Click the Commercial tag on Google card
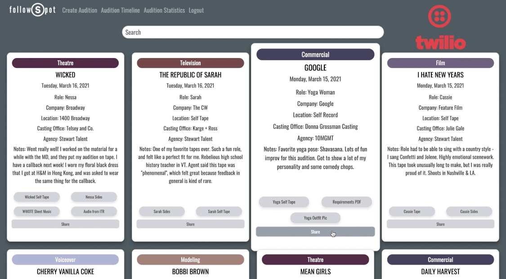Image resolution: width=506 pixels, height=279 pixels. pyautogui.click(x=315, y=54)
